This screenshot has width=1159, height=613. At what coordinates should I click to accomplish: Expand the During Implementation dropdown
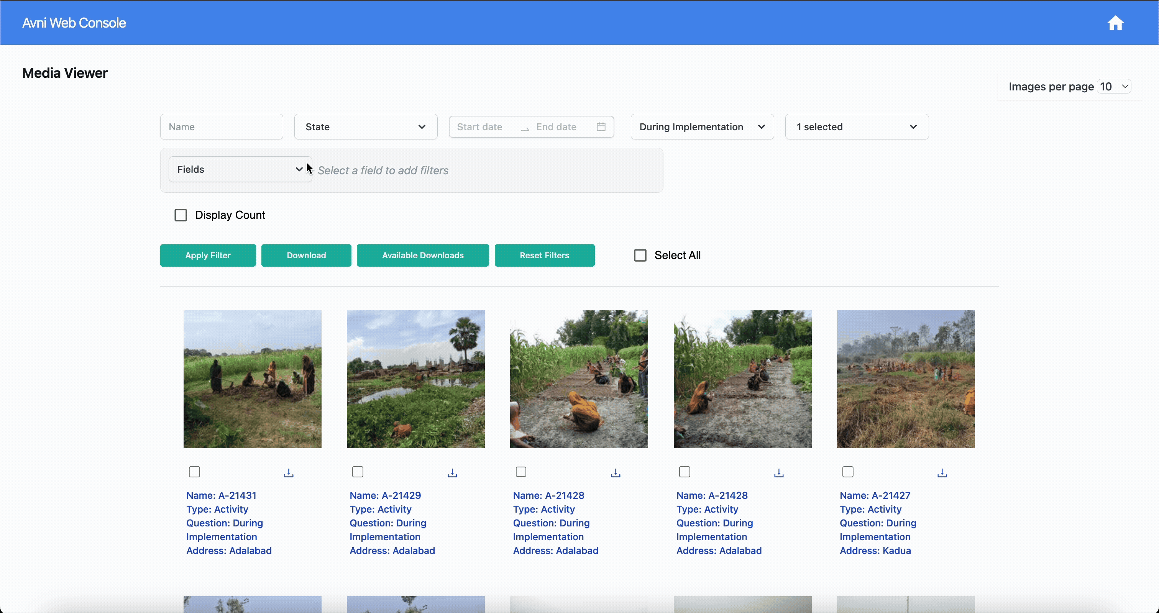click(702, 127)
